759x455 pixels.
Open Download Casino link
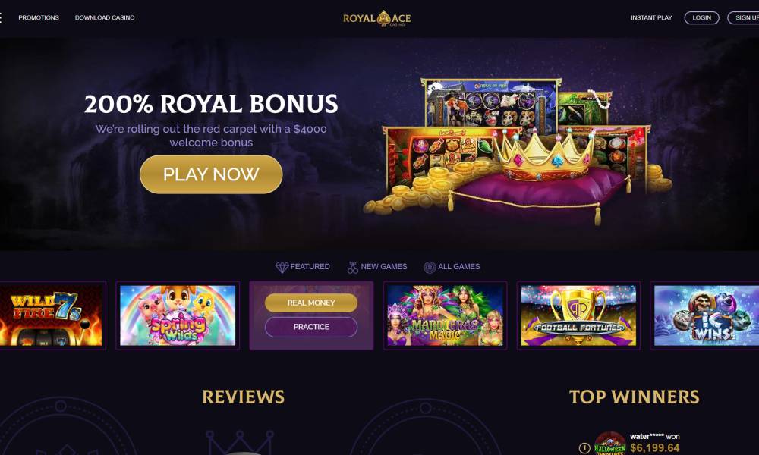coord(105,17)
